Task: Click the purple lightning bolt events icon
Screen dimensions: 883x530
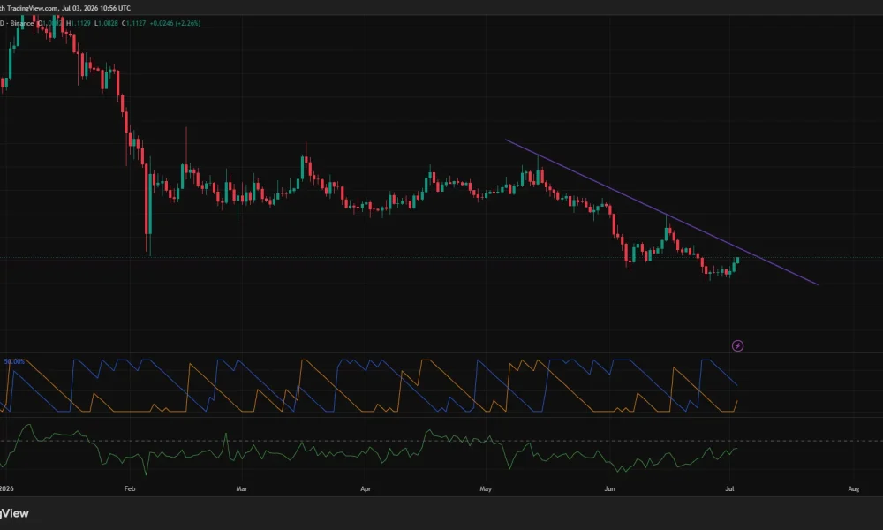Action: point(737,345)
